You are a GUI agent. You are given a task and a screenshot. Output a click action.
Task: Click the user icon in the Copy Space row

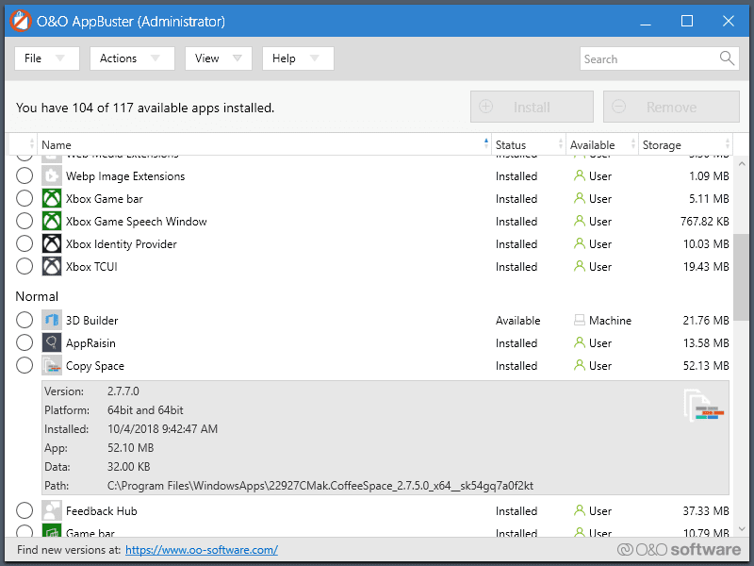(x=580, y=365)
